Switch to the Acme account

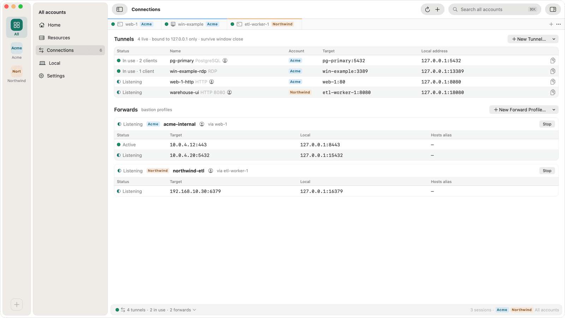(17, 51)
